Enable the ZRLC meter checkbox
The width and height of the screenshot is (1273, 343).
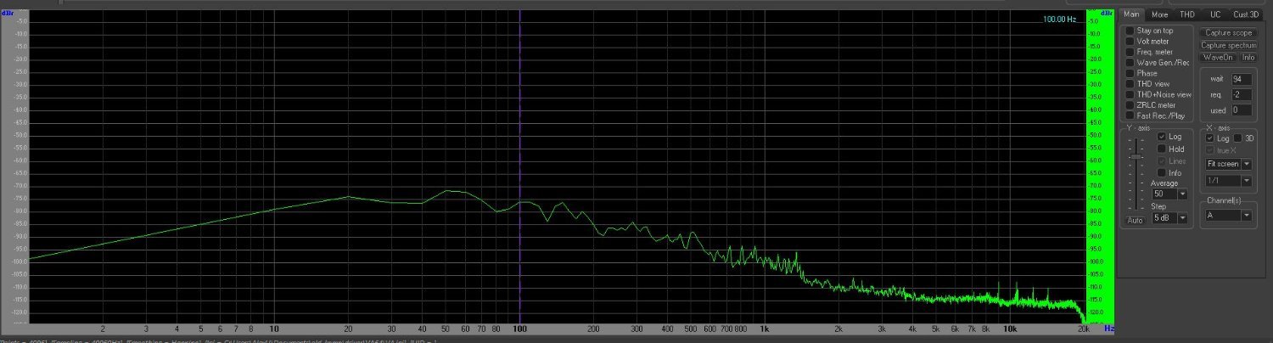1130,105
